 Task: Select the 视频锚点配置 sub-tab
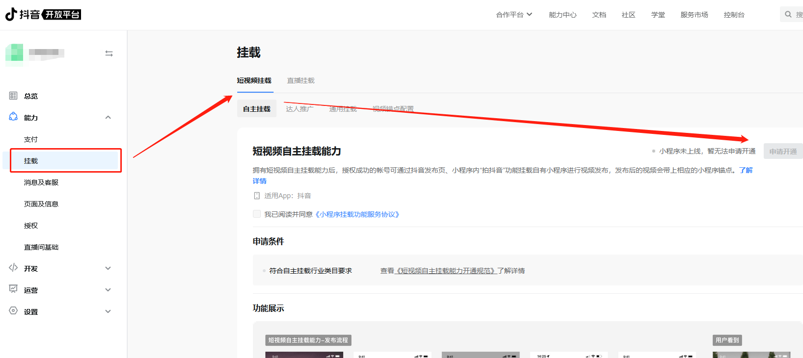[393, 109]
